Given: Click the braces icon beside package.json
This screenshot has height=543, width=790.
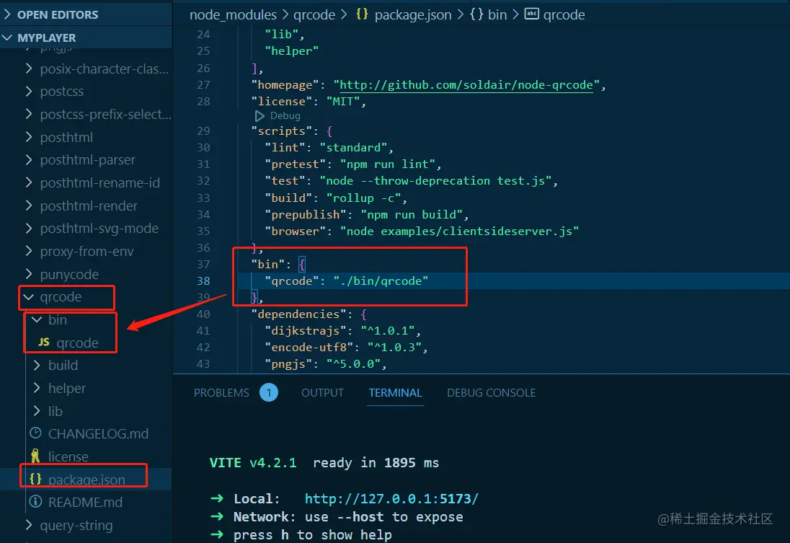Looking at the screenshot, I should tap(35, 479).
